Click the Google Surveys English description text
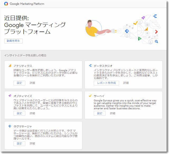This screenshot has height=154, width=169. tap(125, 104)
